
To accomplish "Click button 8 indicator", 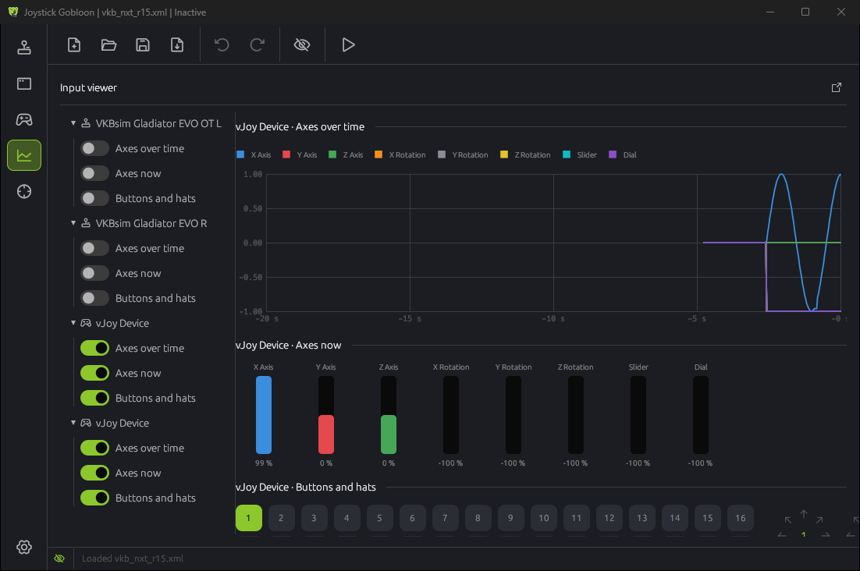I will (478, 518).
